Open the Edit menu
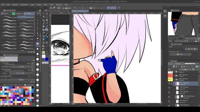The image size is (200, 112). tap(8, 5)
